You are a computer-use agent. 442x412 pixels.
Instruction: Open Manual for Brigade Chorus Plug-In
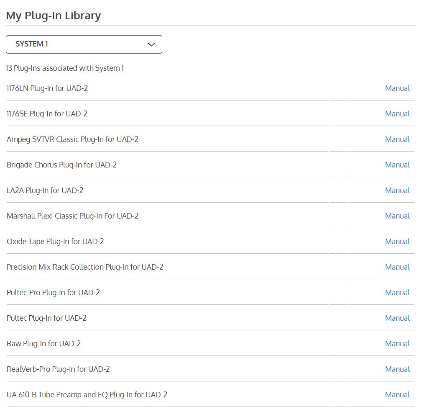[397, 165]
